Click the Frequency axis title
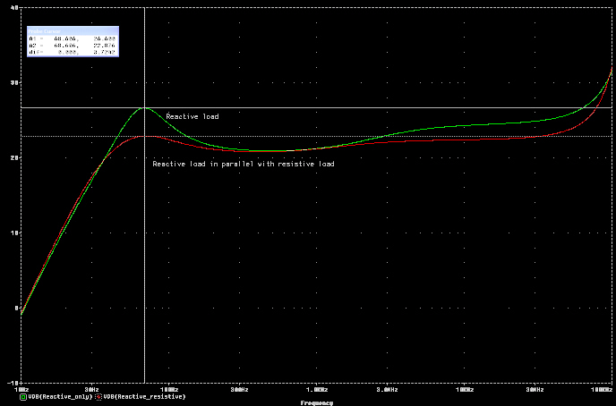Viewport: 616px width, 406px height. pyautogui.click(x=316, y=402)
